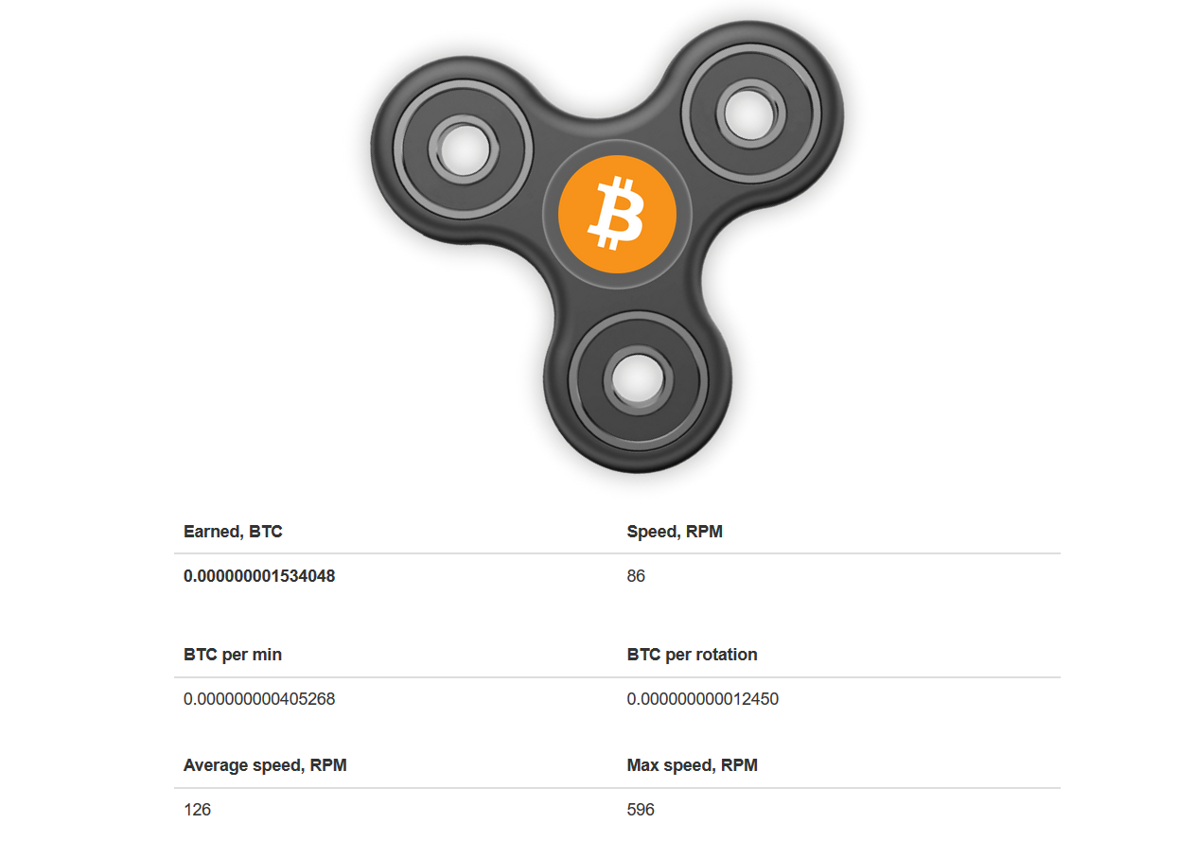Click the "Speed, RPM" column header
The image size is (1195, 841).
click(x=675, y=532)
